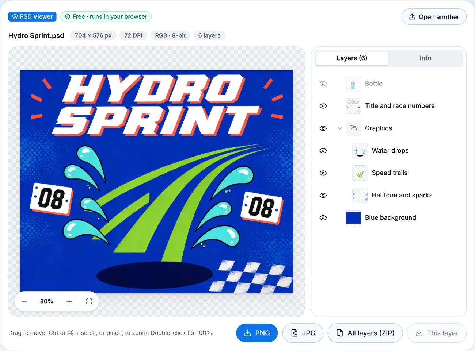This screenshot has width=475, height=351.
Task: Click the Hydro Sprint.psd file name
Action: [36, 35]
